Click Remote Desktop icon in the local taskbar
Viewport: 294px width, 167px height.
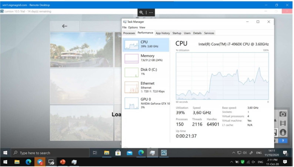[51, 162]
